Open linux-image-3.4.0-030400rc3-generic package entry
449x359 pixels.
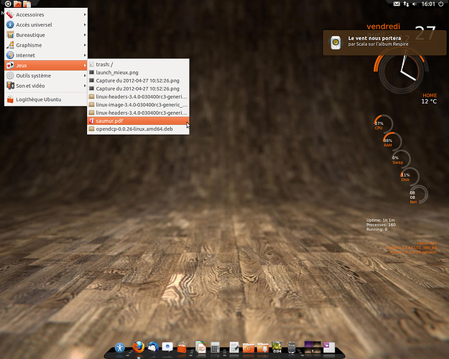(138, 105)
